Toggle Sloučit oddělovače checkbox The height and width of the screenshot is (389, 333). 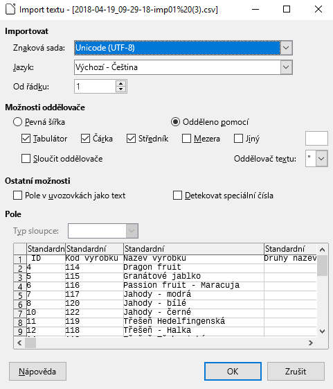pos(26,159)
